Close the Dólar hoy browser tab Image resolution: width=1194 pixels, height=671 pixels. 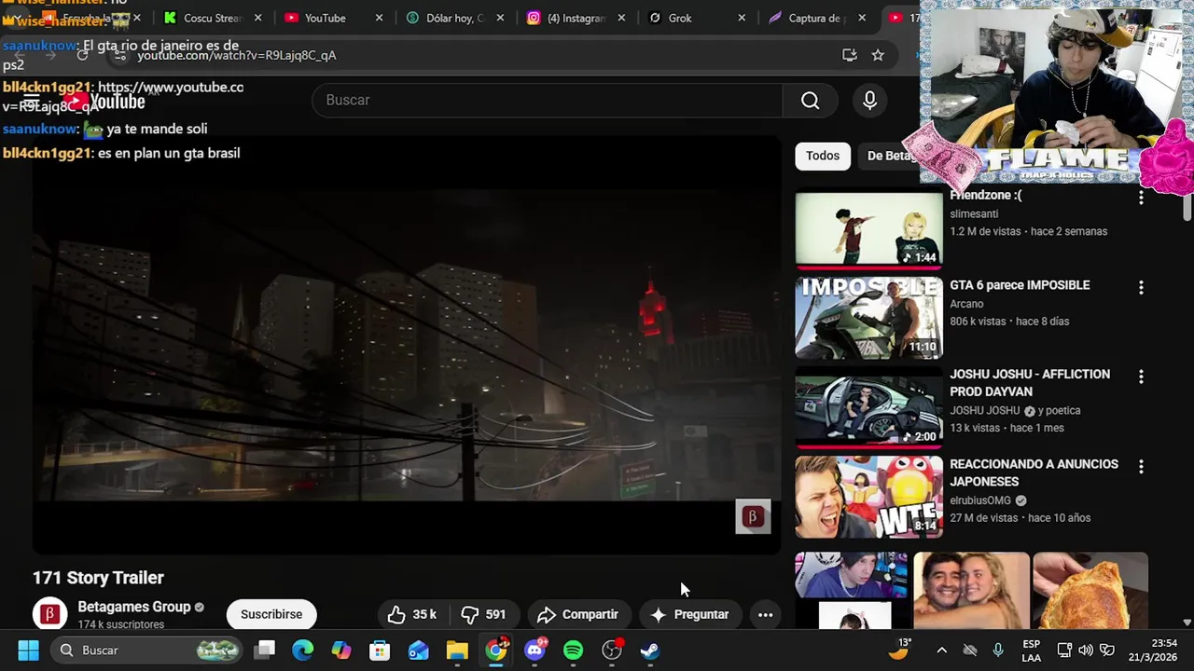coord(499,18)
